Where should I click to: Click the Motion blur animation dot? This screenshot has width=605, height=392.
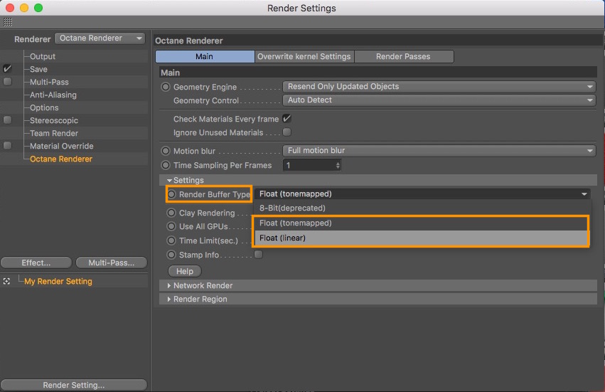pos(166,151)
